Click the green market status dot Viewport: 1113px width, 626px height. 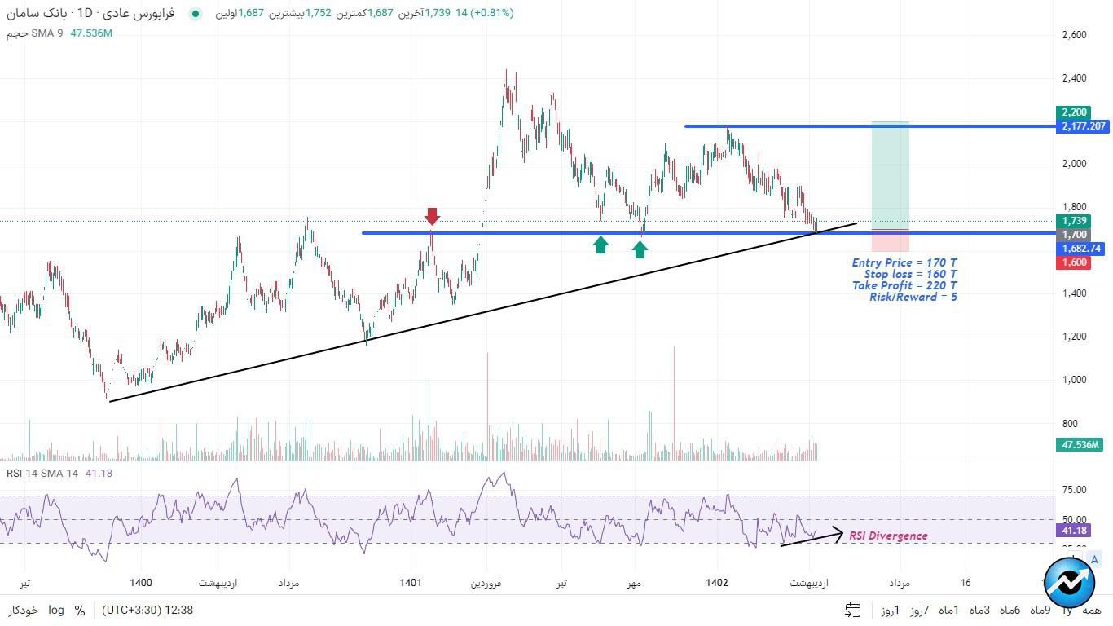195,14
